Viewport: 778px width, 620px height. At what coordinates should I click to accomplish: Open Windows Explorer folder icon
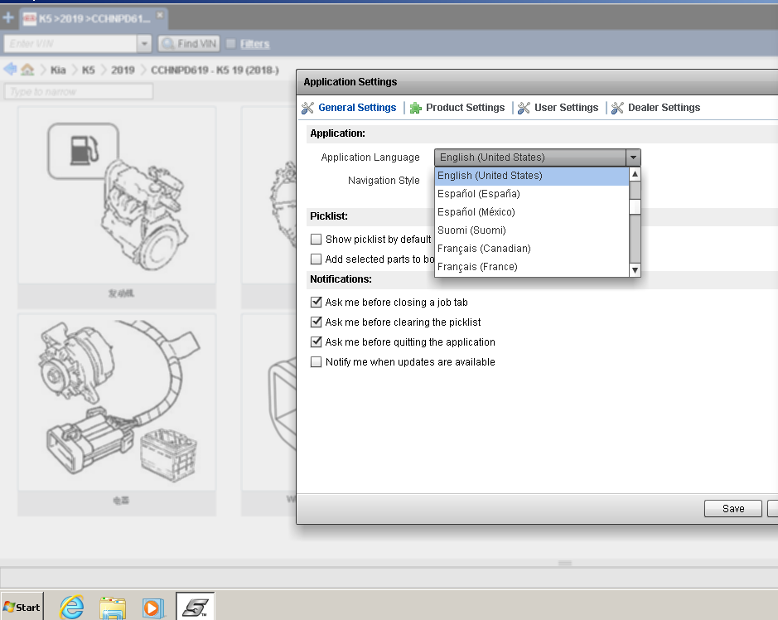pyautogui.click(x=113, y=608)
